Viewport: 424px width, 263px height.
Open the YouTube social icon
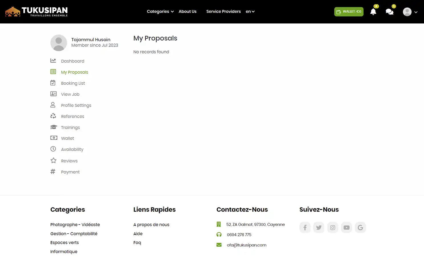346,227
